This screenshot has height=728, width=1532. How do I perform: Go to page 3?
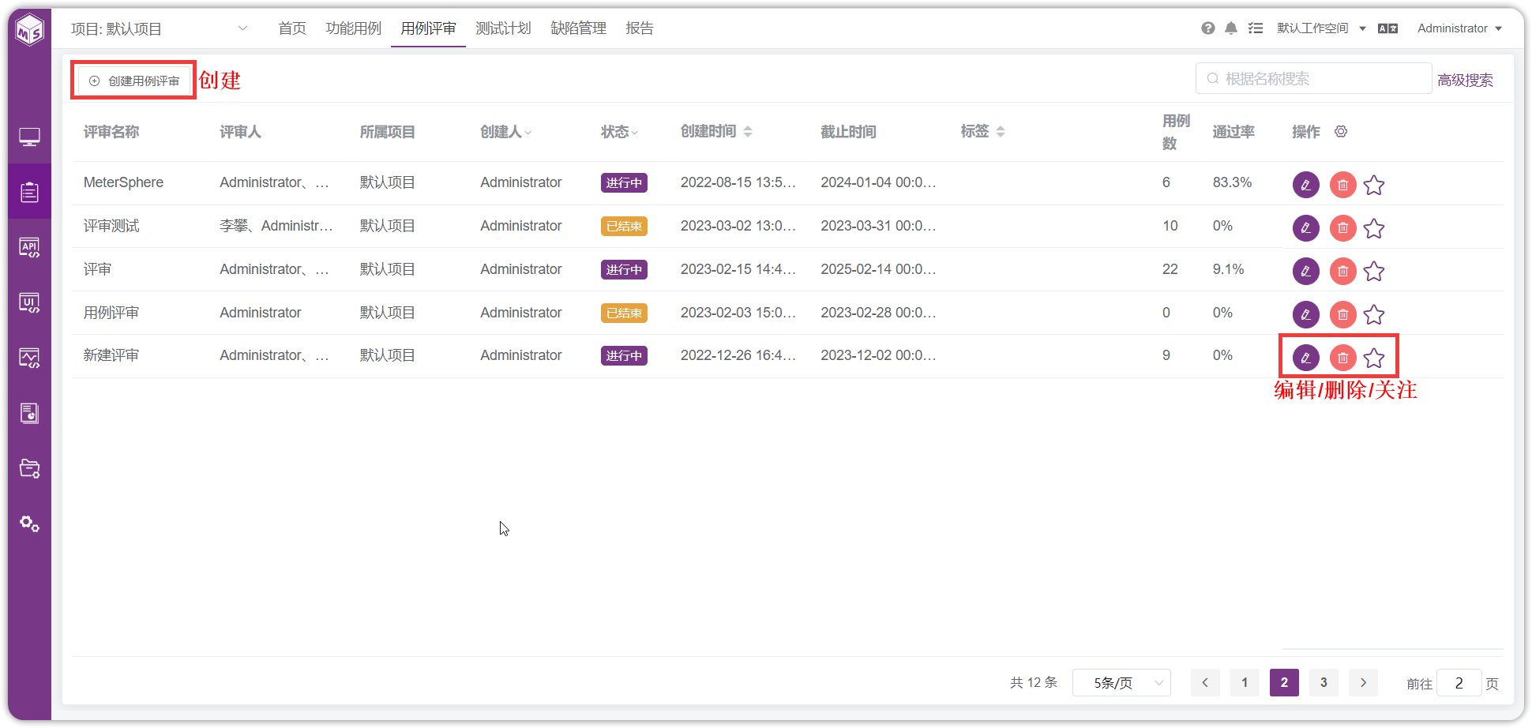click(x=1324, y=682)
